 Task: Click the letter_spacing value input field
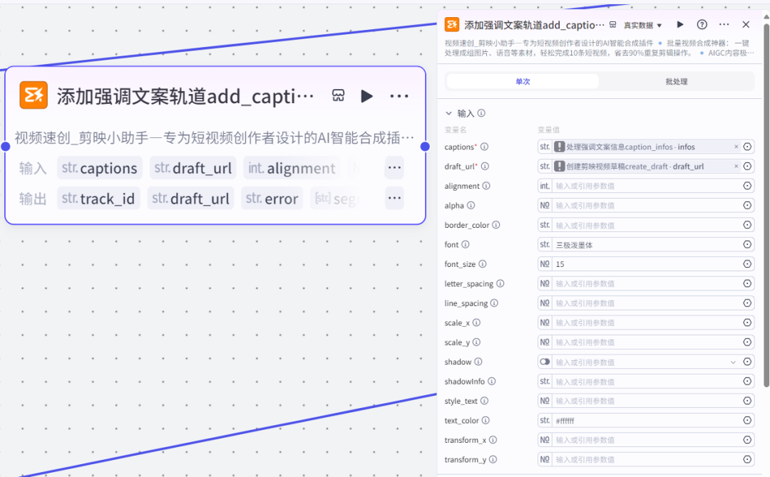click(x=646, y=283)
